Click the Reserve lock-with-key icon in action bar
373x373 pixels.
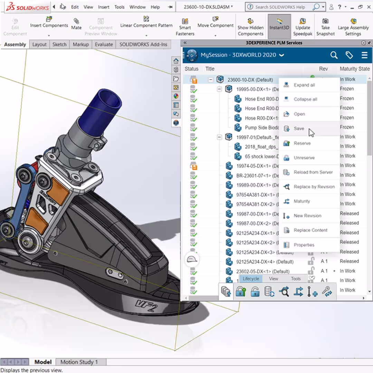240,291
